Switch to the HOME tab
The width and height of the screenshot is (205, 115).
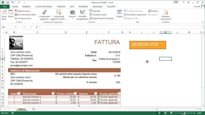tap(15, 6)
